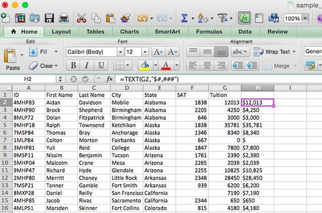Toggle the fx Formula Builder button

[244, 18]
